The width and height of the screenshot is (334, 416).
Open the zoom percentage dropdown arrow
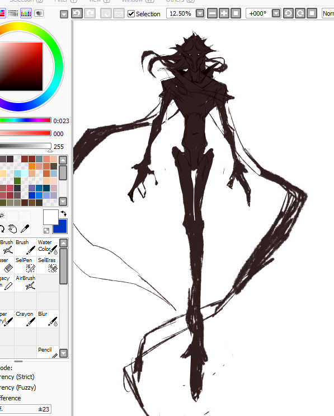pyautogui.click(x=200, y=13)
